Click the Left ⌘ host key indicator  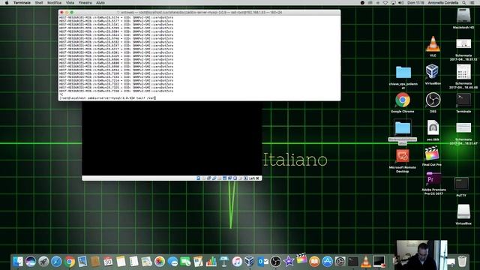[253, 178]
